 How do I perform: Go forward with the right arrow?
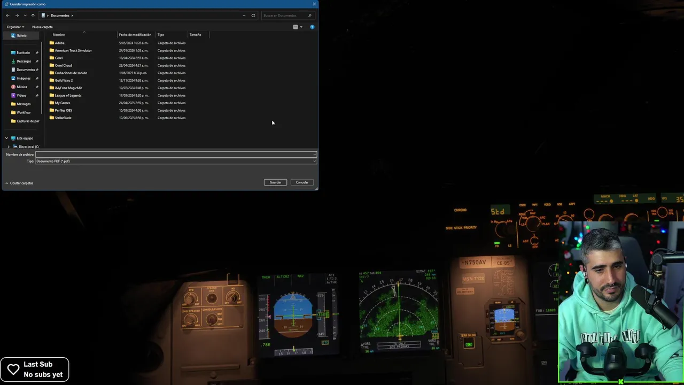pyautogui.click(x=17, y=16)
